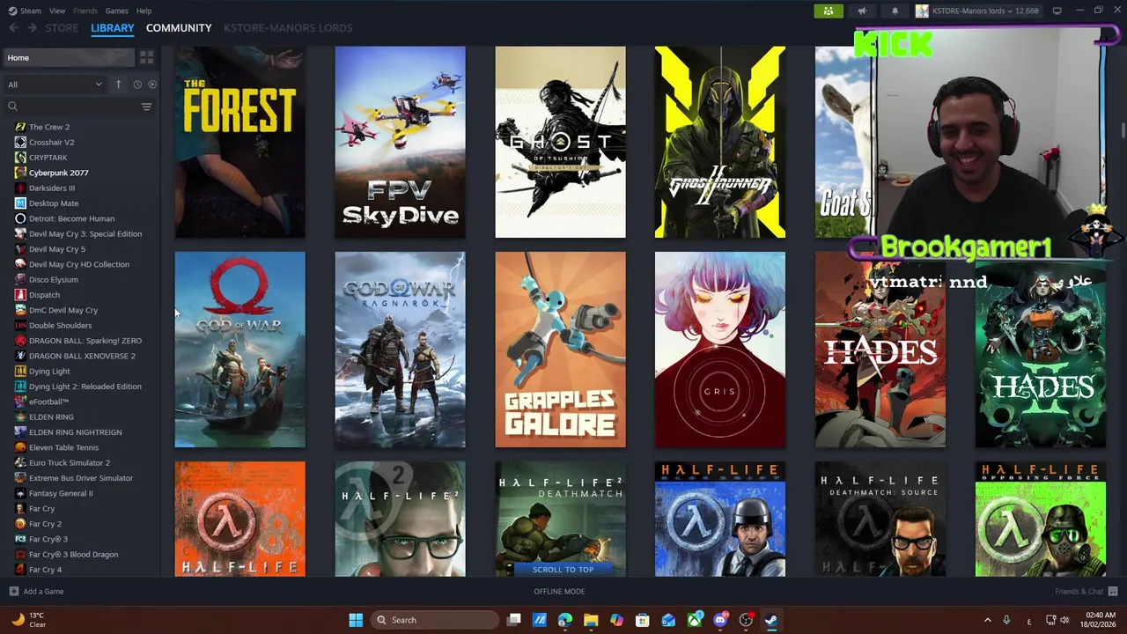Click the SCROLL TO TOP button
Image resolution: width=1127 pixels, height=634 pixels.
click(x=563, y=569)
